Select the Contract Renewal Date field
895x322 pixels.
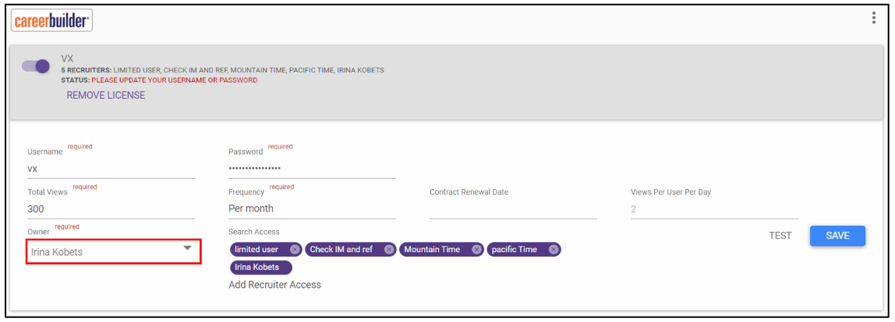coord(513,209)
